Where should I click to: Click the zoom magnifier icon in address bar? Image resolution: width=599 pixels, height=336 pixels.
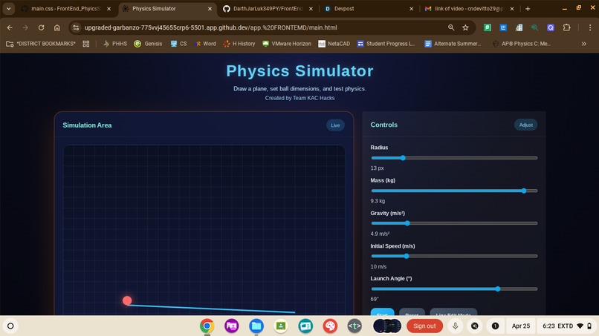[x=451, y=27]
